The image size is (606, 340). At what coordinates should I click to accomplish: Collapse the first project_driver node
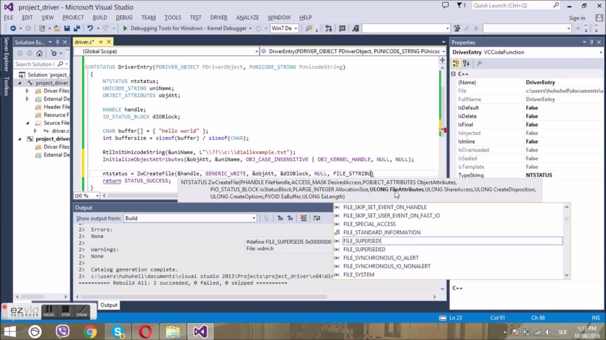[19, 83]
